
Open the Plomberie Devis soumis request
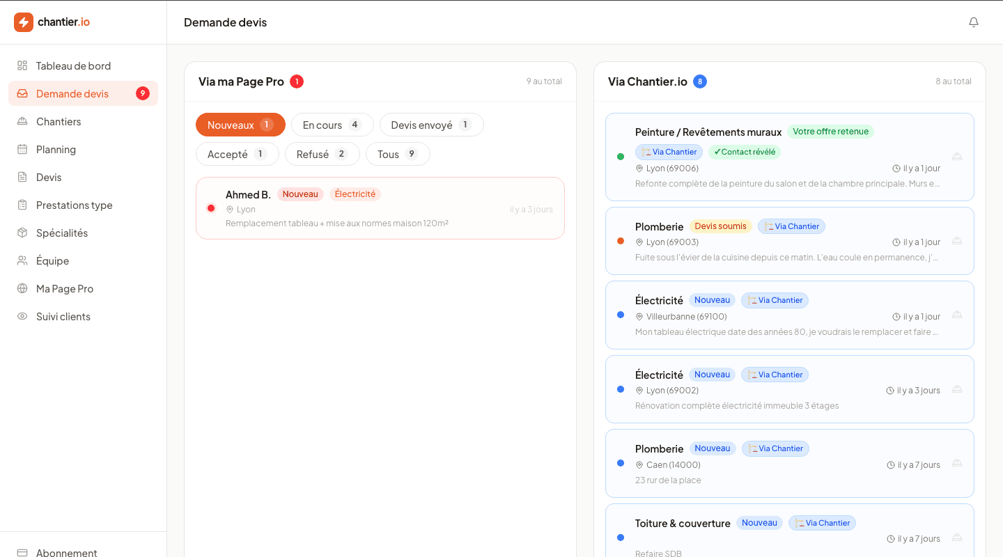(x=790, y=241)
